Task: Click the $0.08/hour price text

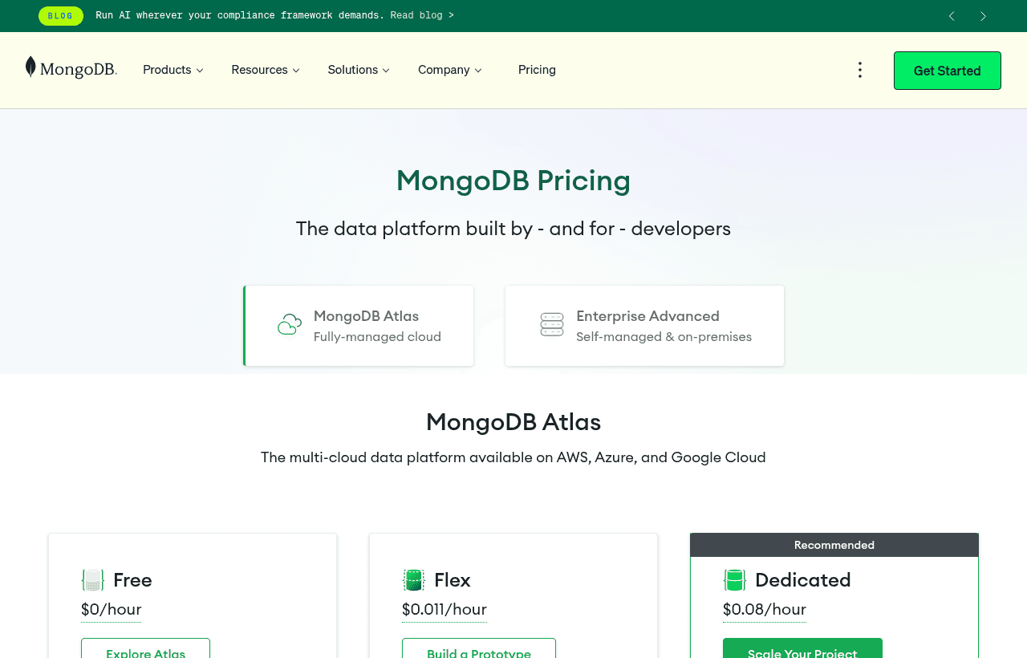Action: 765,610
